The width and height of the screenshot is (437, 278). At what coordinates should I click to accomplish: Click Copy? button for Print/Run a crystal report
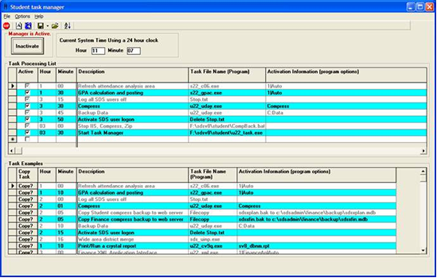click(25, 246)
